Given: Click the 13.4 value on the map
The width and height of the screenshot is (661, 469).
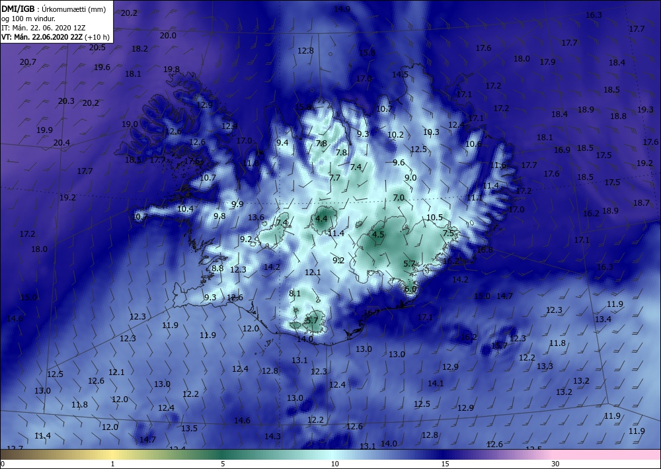Looking at the screenshot, I should click(603, 319).
